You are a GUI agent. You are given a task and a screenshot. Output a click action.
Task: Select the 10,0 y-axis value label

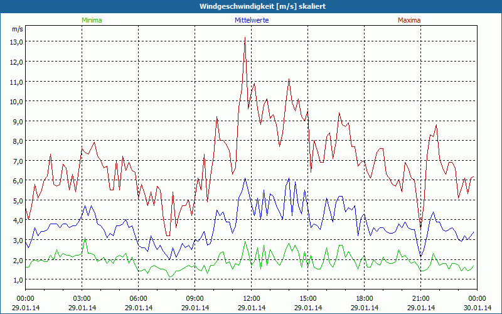(16, 101)
